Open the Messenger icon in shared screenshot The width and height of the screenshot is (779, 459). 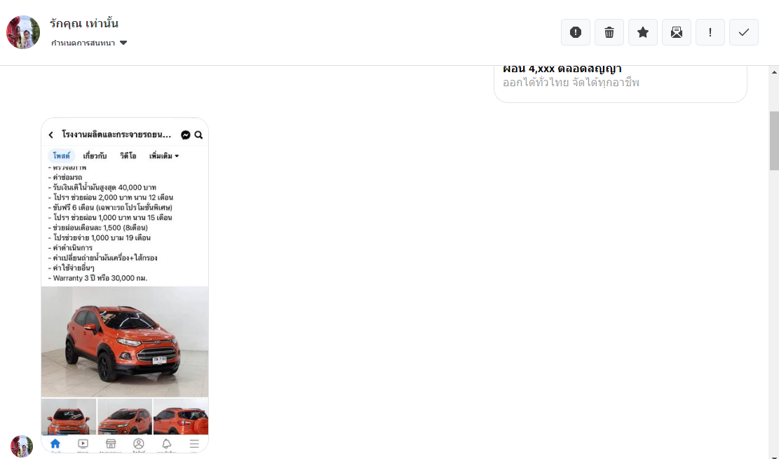click(185, 135)
